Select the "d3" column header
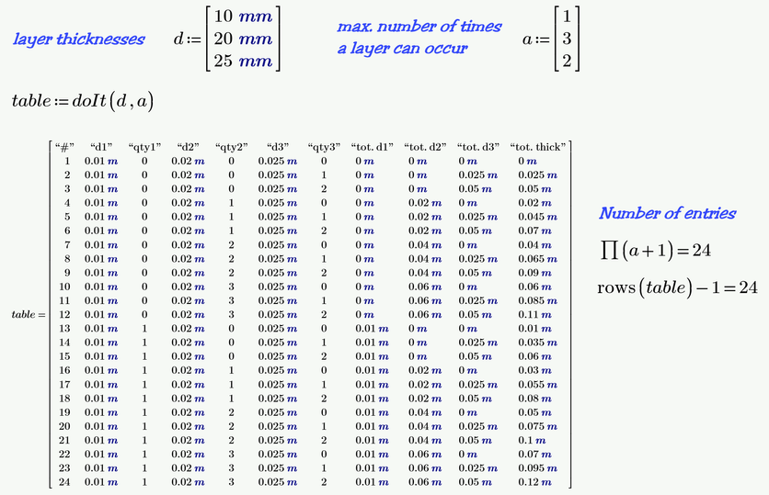769x495 pixels. (278, 147)
